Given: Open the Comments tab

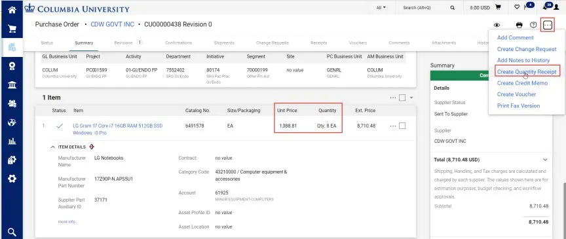Looking at the screenshot, I should pyautogui.click(x=399, y=43).
